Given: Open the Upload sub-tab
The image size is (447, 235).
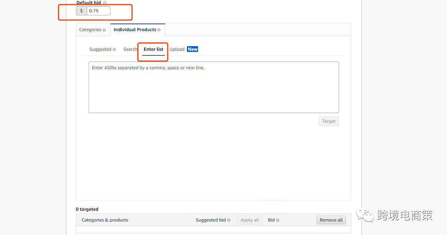Looking at the screenshot, I should point(177,49).
